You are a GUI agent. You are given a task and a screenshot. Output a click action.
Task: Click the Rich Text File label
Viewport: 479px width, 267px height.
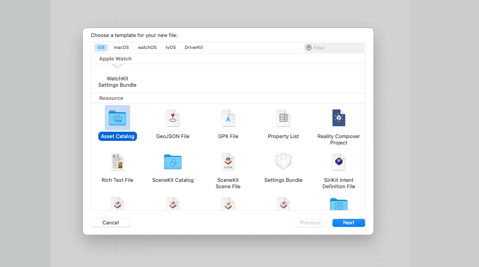pyautogui.click(x=117, y=180)
